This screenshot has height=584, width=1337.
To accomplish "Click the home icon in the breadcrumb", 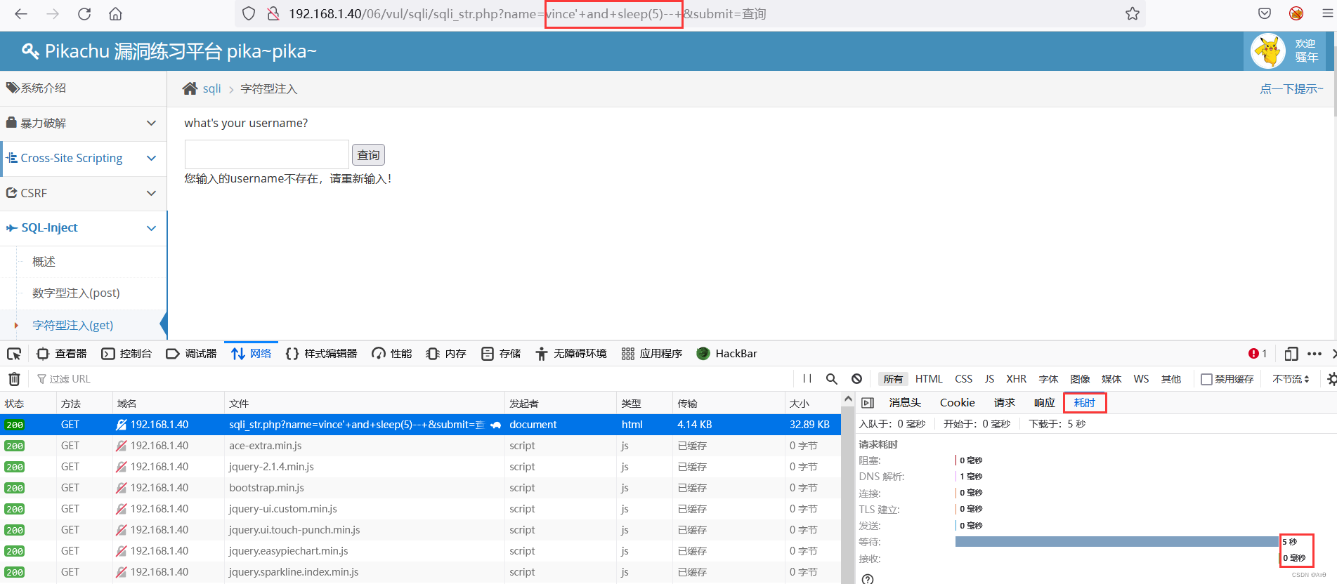I will pyautogui.click(x=190, y=88).
